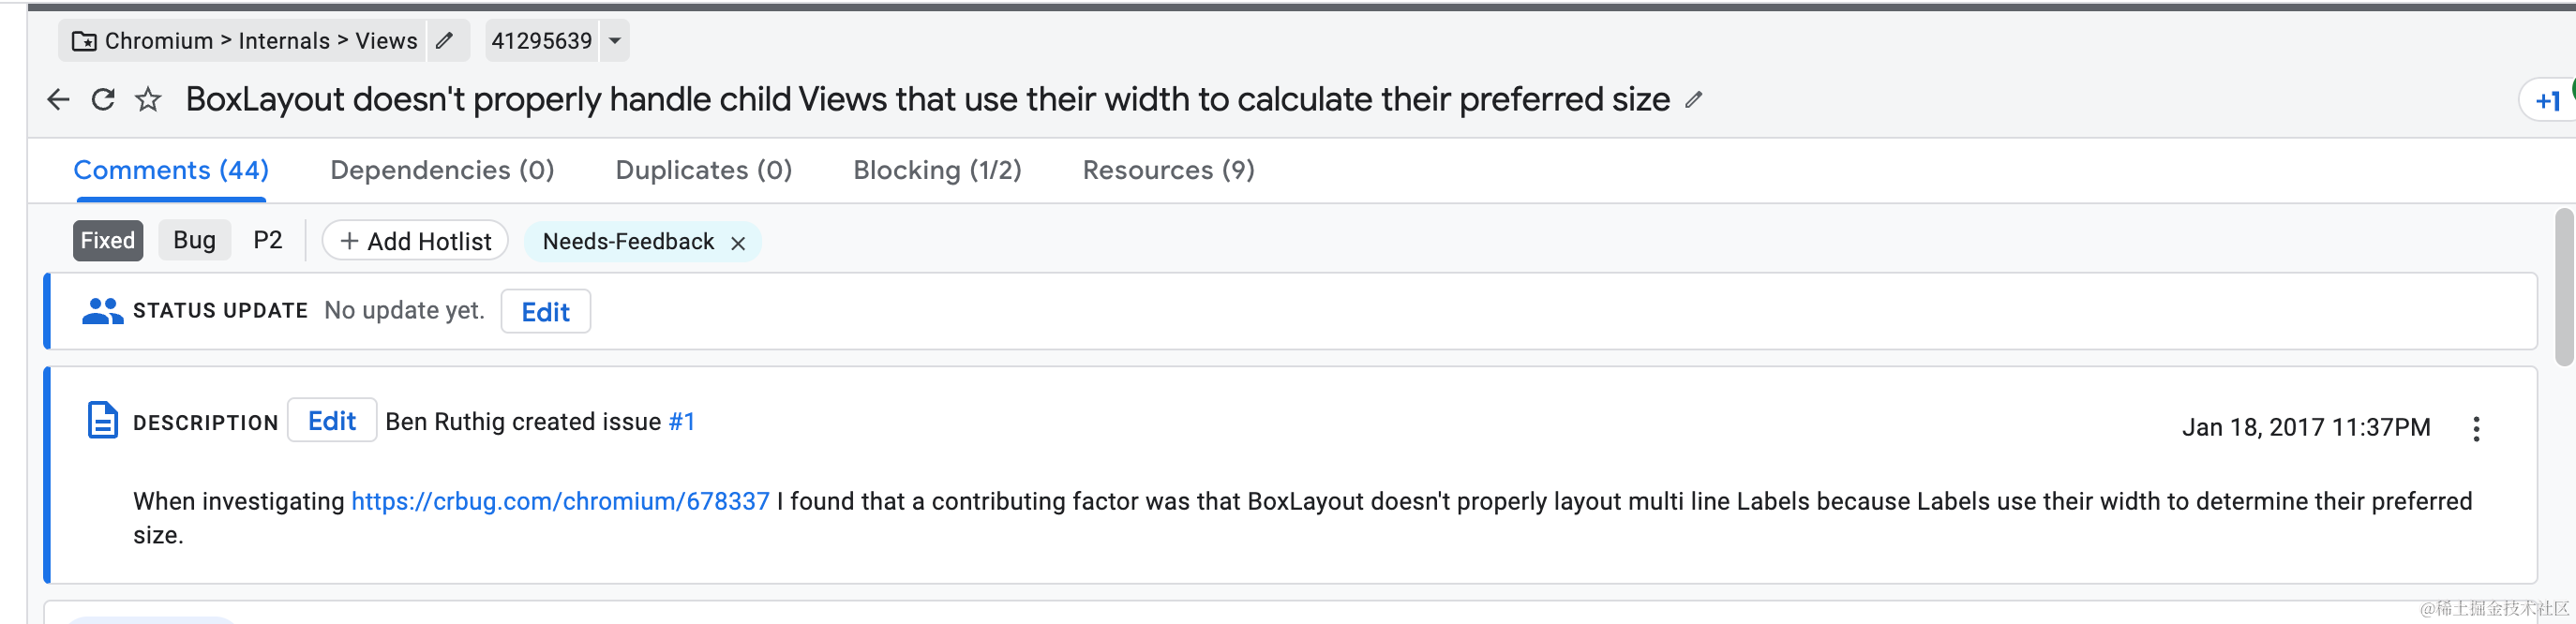Edit the component breadcrumb via pencil icon
The image size is (2576, 624).
pos(447,41)
